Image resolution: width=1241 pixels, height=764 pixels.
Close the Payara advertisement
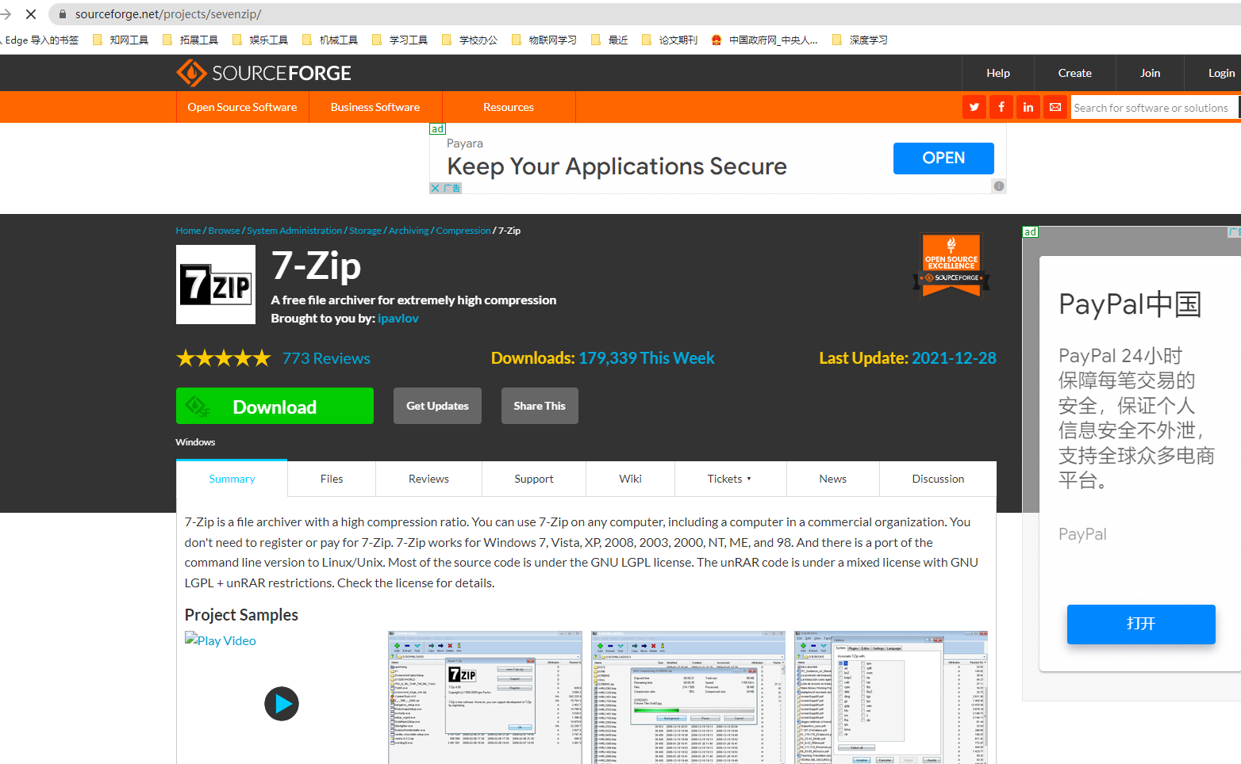pos(435,188)
